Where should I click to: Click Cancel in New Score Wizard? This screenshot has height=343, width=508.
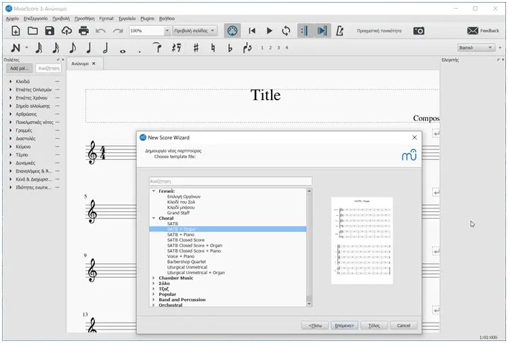click(x=404, y=325)
